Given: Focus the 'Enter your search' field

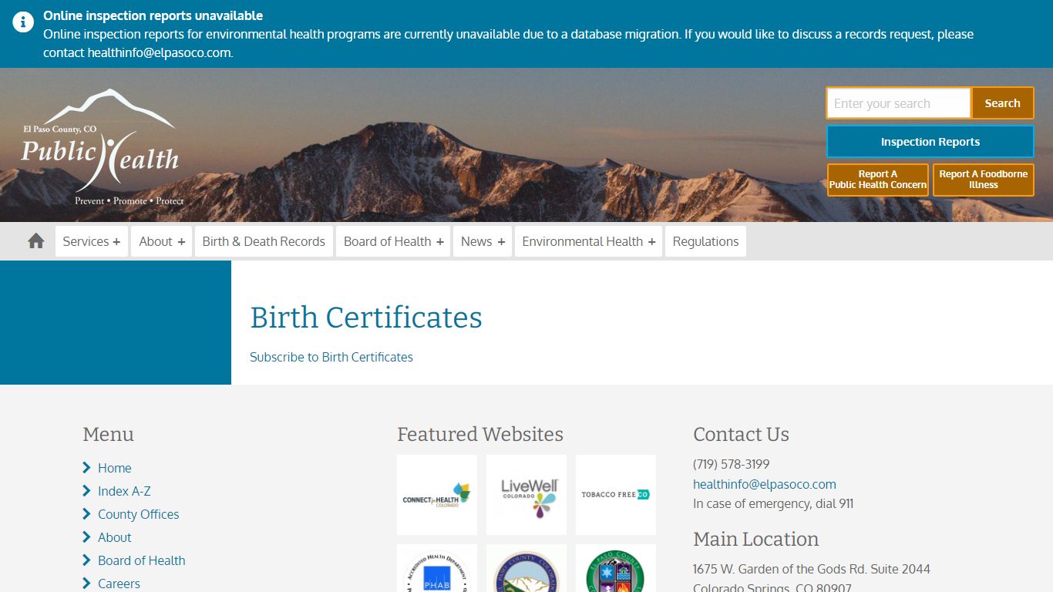Looking at the screenshot, I should tap(898, 103).
